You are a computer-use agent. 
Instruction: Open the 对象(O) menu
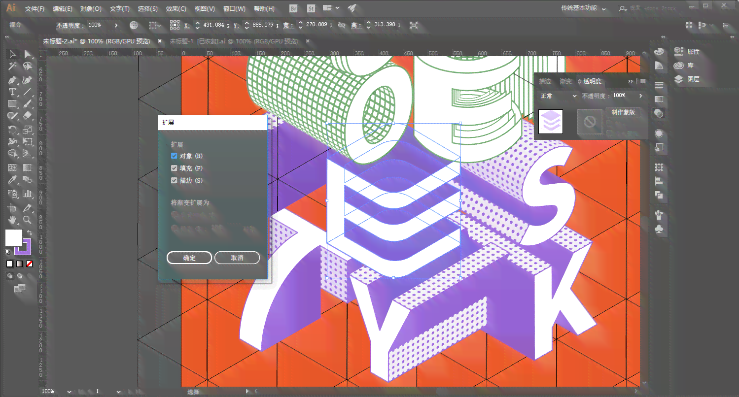click(91, 9)
